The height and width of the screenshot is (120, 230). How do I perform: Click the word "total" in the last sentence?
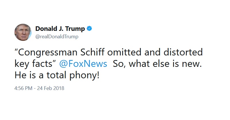(56, 75)
